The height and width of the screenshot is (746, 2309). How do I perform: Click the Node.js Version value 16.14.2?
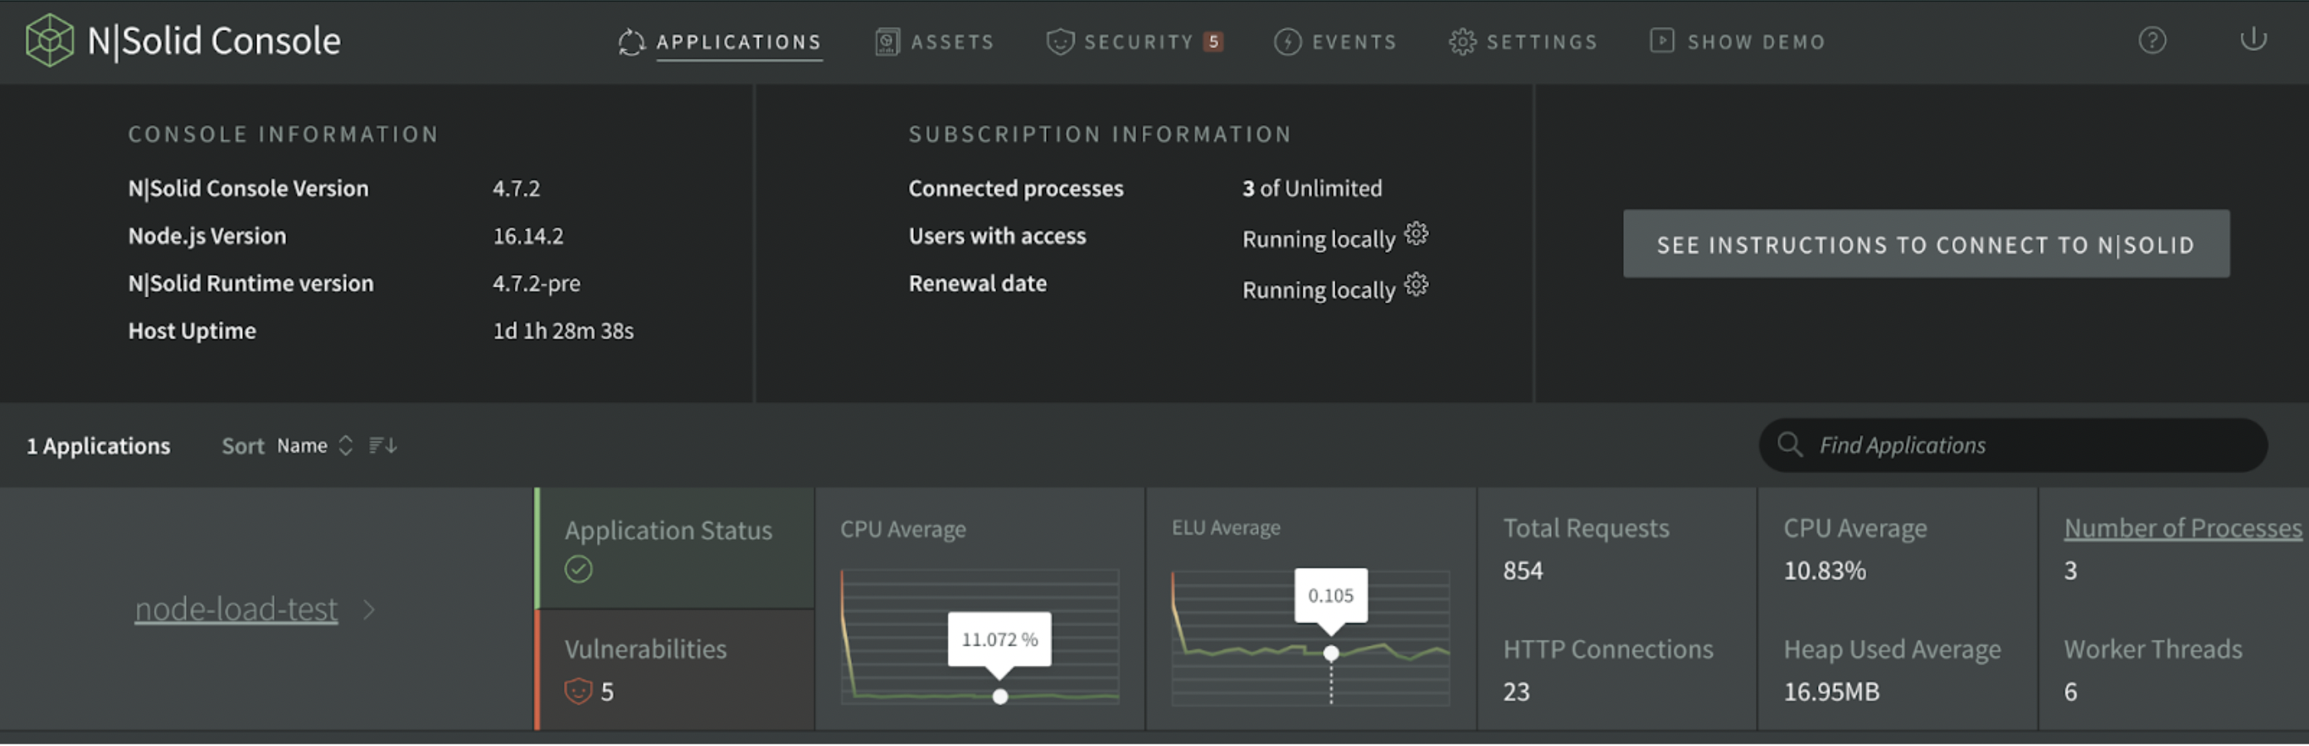click(x=528, y=236)
